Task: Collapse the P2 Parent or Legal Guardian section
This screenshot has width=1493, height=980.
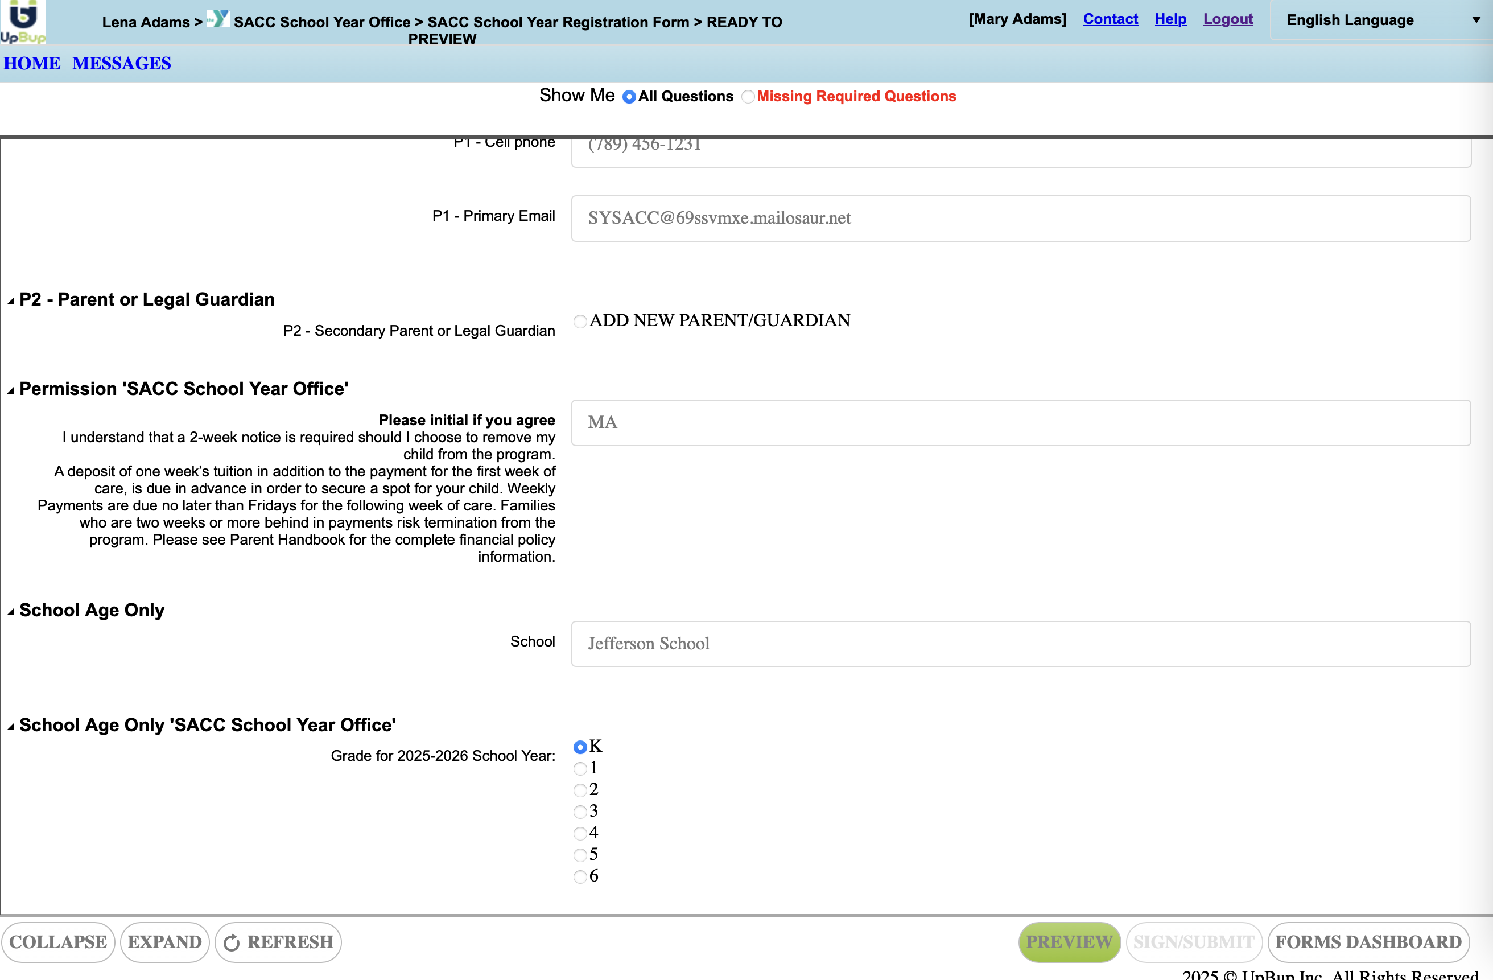Action: 11,301
